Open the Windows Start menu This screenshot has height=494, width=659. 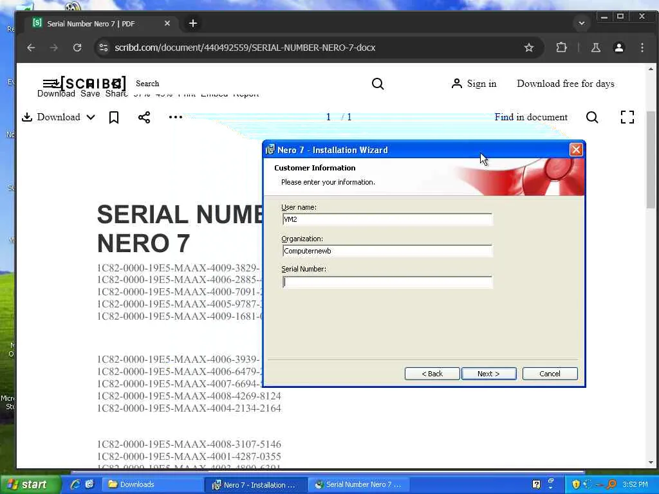point(30,485)
